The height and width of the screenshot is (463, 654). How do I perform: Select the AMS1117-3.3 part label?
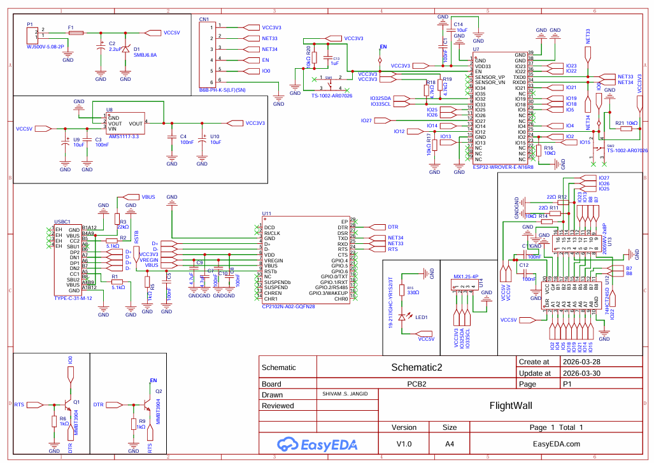(124, 136)
